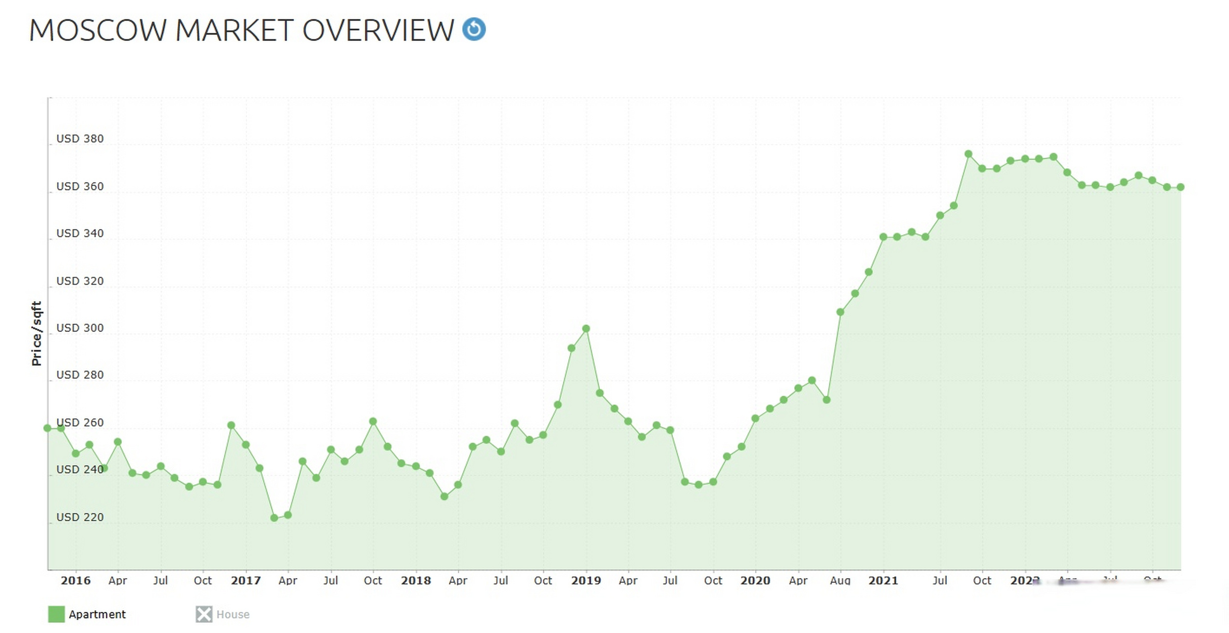The height and width of the screenshot is (633, 1229).
Task: Click the 'USD 220' axis label
Action: (x=80, y=517)
